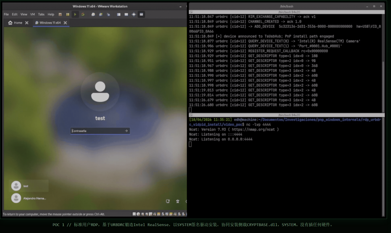Open the File menu in VMware Workstation

click(6, 14)
